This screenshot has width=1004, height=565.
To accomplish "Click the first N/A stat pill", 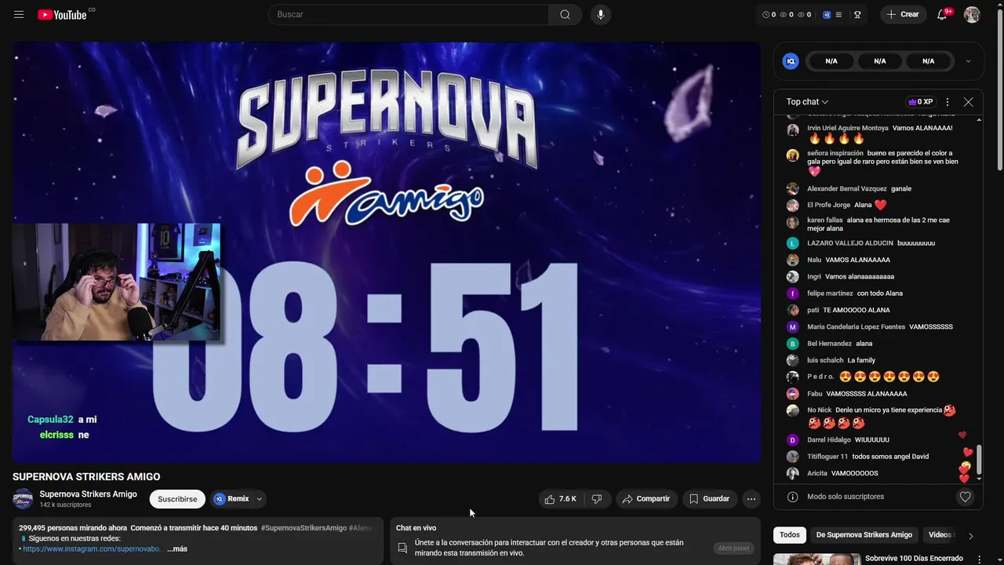I will click(x=831, y=61).
